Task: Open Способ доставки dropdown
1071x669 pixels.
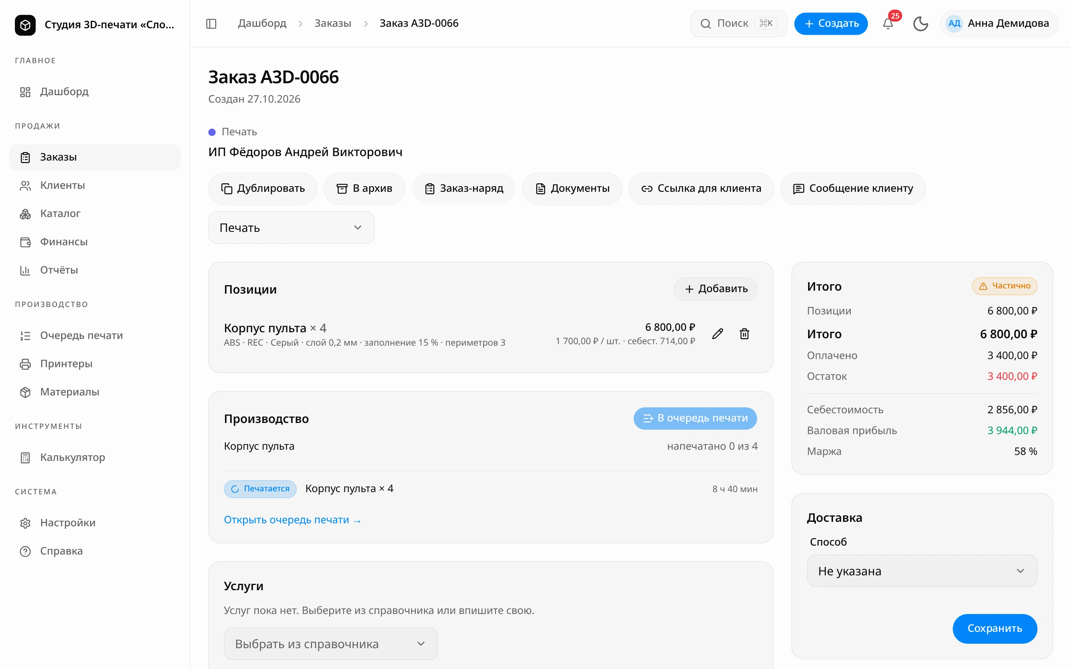Action: coord(922,571)
